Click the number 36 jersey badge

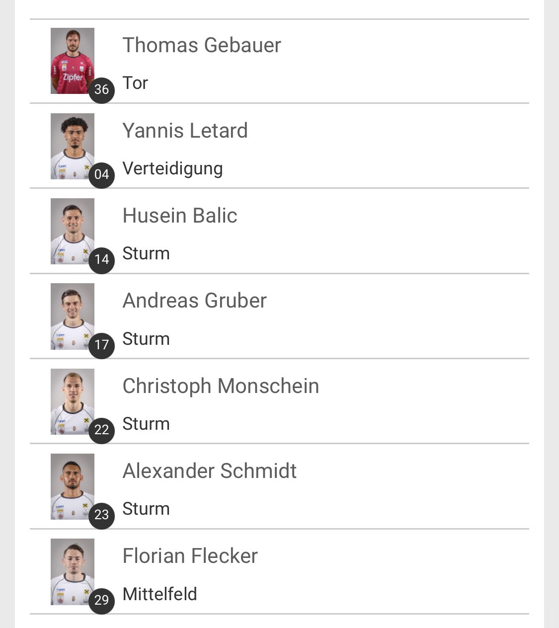101,89
